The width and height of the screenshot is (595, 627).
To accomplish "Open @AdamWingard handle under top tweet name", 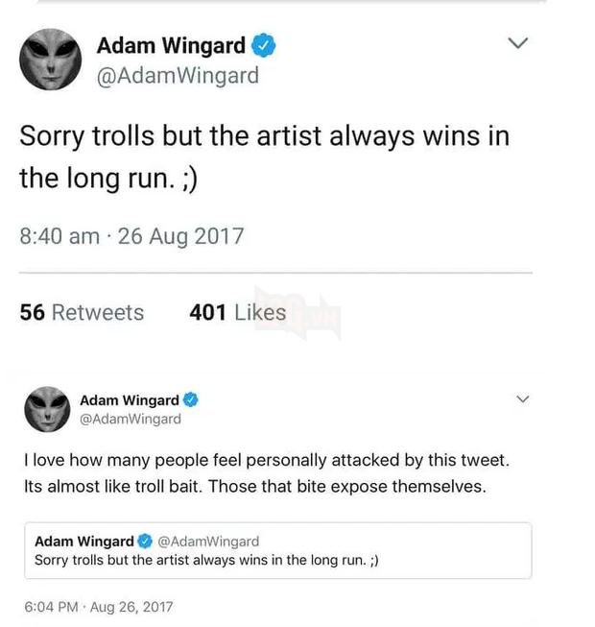I will pos(178,76).
